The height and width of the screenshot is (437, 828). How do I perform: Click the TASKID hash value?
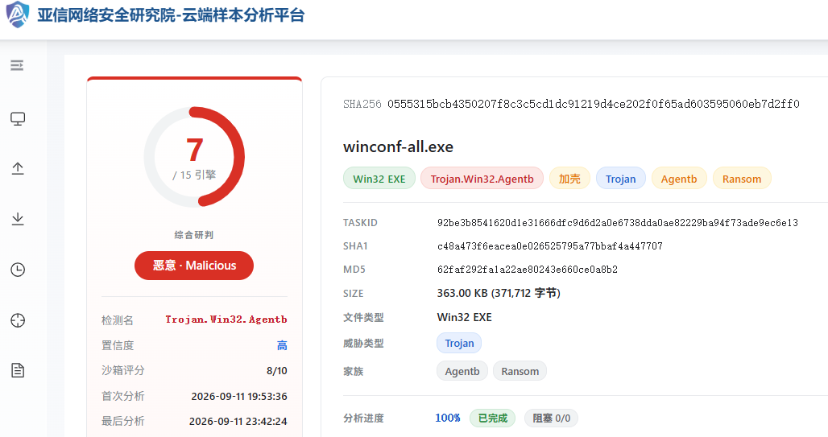click(x=617, y=223)
